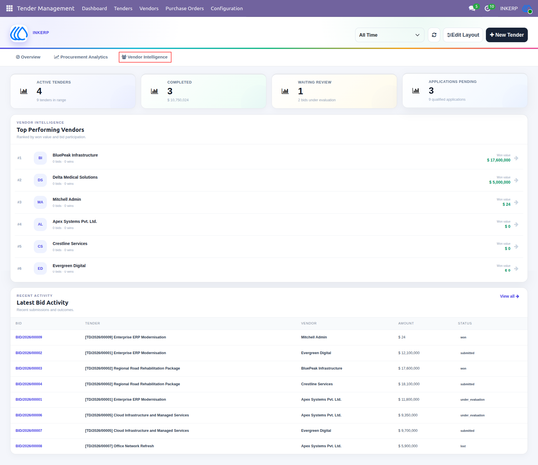Screen dimensions: 538x465
Task: Switch to Procurement Analytics tab
Action: tap(81, 57)
